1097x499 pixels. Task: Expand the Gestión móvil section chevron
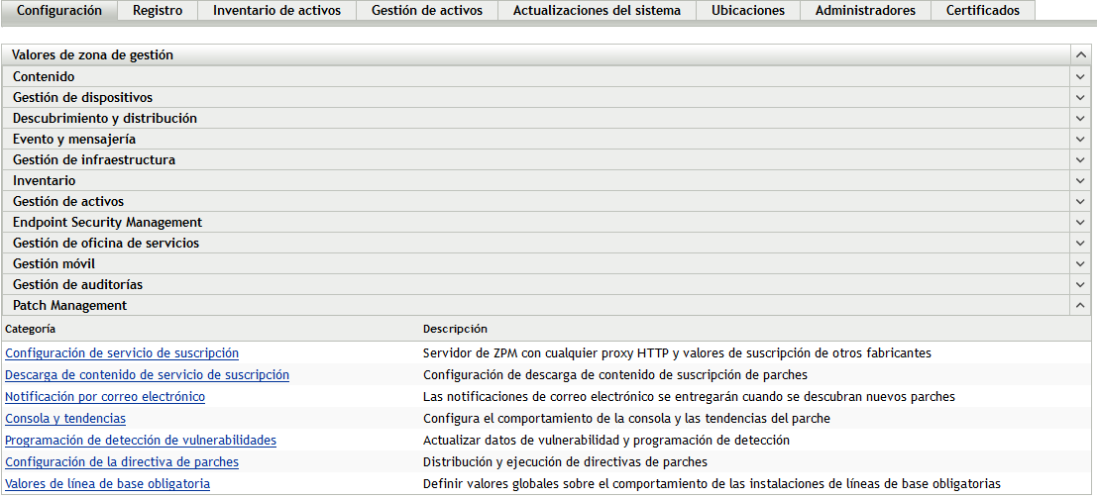click(x=1080, y=263)
